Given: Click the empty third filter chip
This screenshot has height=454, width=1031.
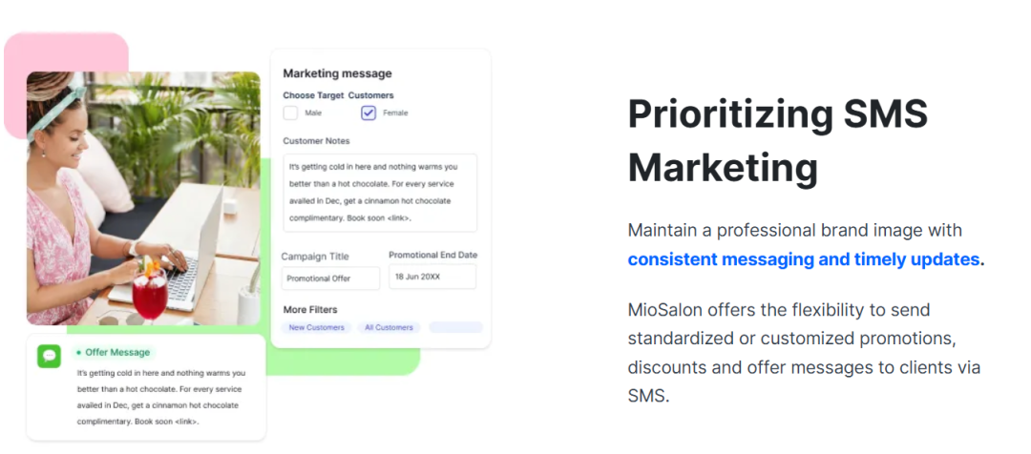Looking at the screenshot, I should [x=455, y=327].
